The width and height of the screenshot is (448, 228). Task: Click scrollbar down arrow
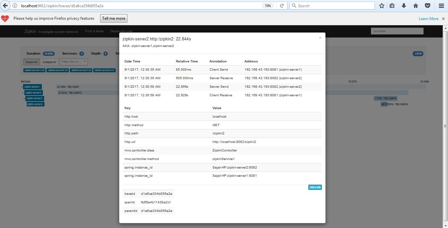click(x=445, y=225)
